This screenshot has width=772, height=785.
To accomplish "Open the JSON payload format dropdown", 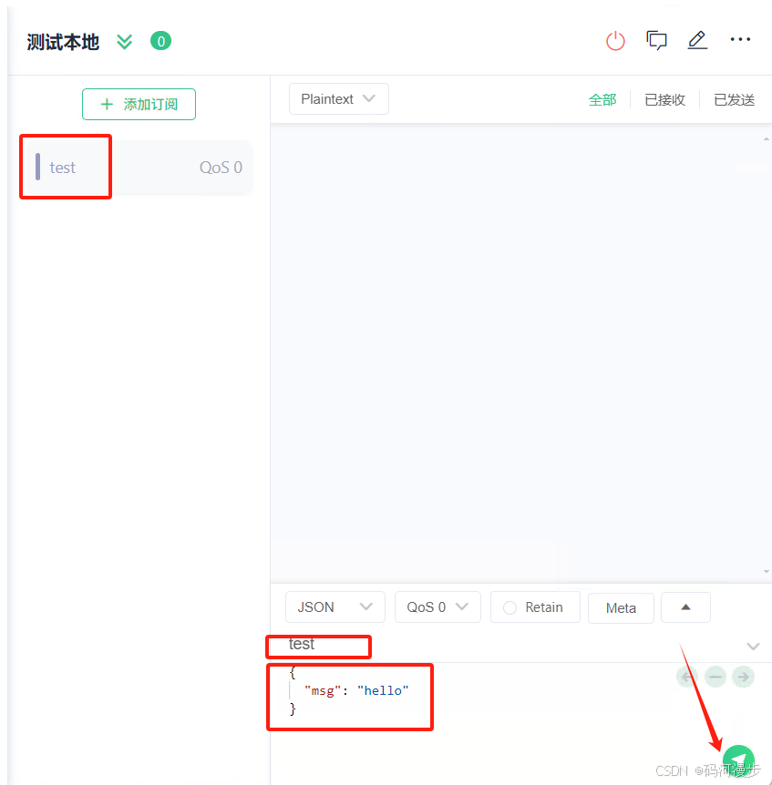I will click(335, 607).
